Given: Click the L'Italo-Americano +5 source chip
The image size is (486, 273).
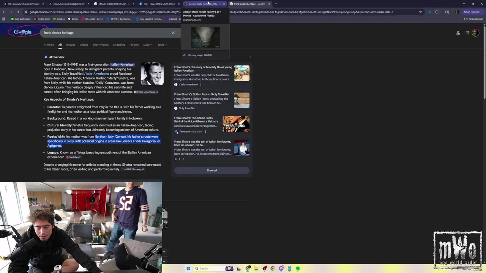Looking at the screenshot, I should click(x=146, y=92).
